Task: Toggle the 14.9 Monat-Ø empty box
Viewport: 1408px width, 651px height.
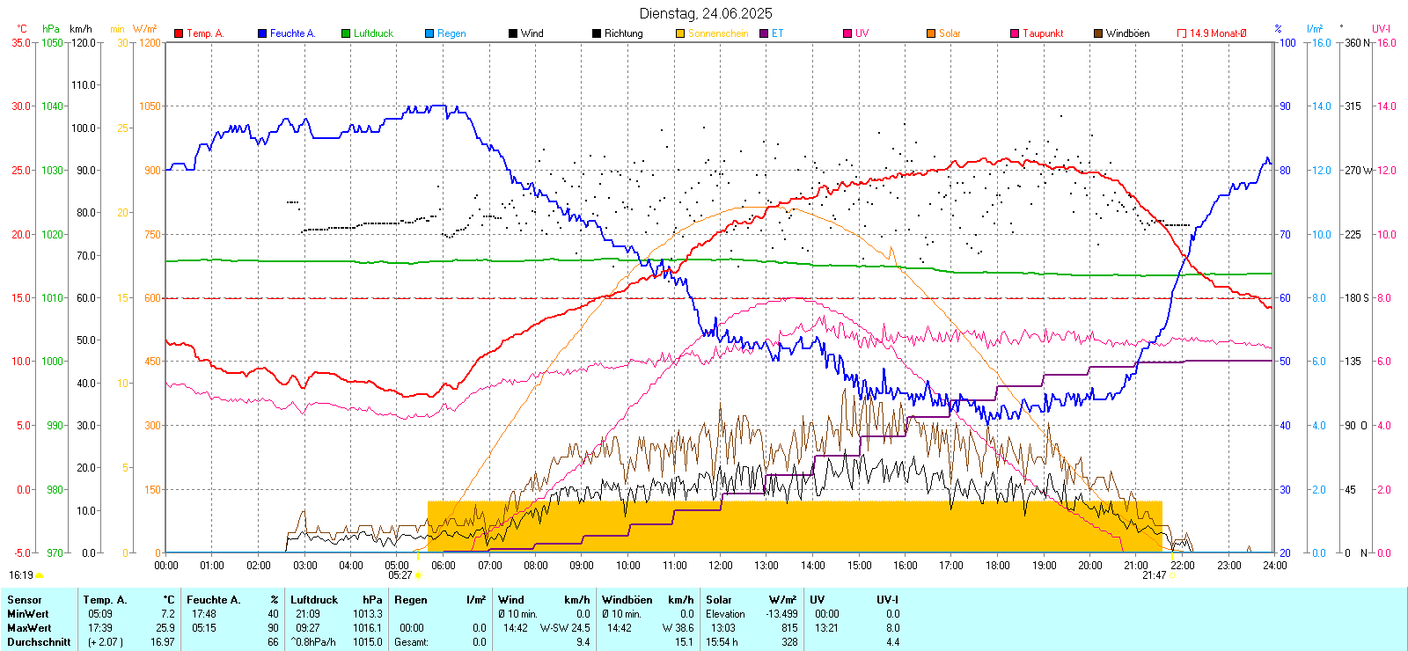Action: [1182, 33]
